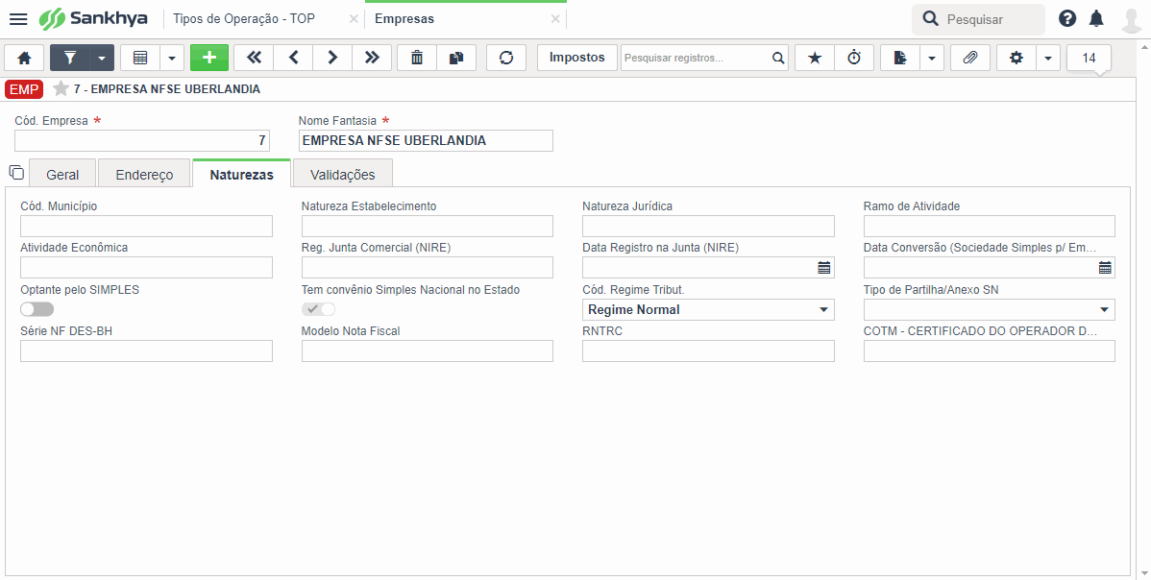Toggle Optante pelo SIMPLES switch

point(37,309)
